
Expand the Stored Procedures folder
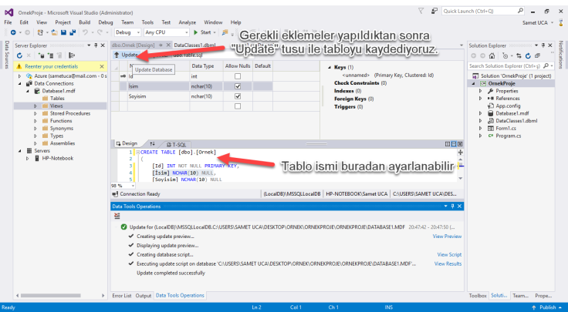35,113
